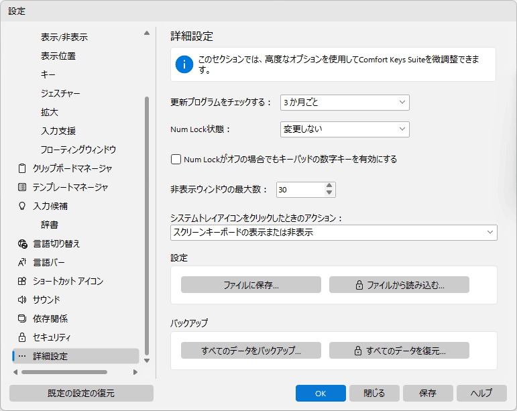Click 既定の設定の復元 button
Viewport: 517px width, 411px height.
(x=81, y=393)
